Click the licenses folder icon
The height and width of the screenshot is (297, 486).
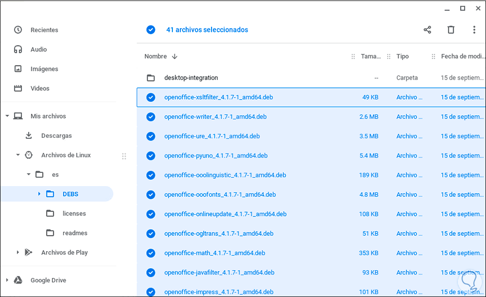pos(50,213)
